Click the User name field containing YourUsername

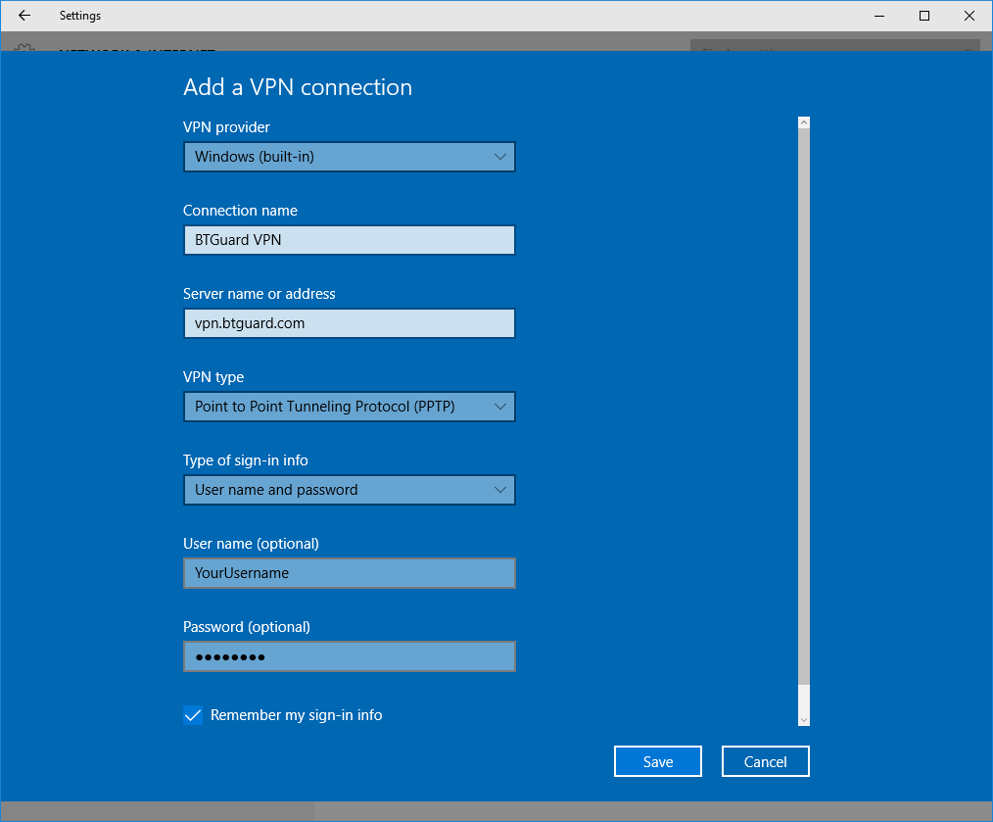[349, 573]
